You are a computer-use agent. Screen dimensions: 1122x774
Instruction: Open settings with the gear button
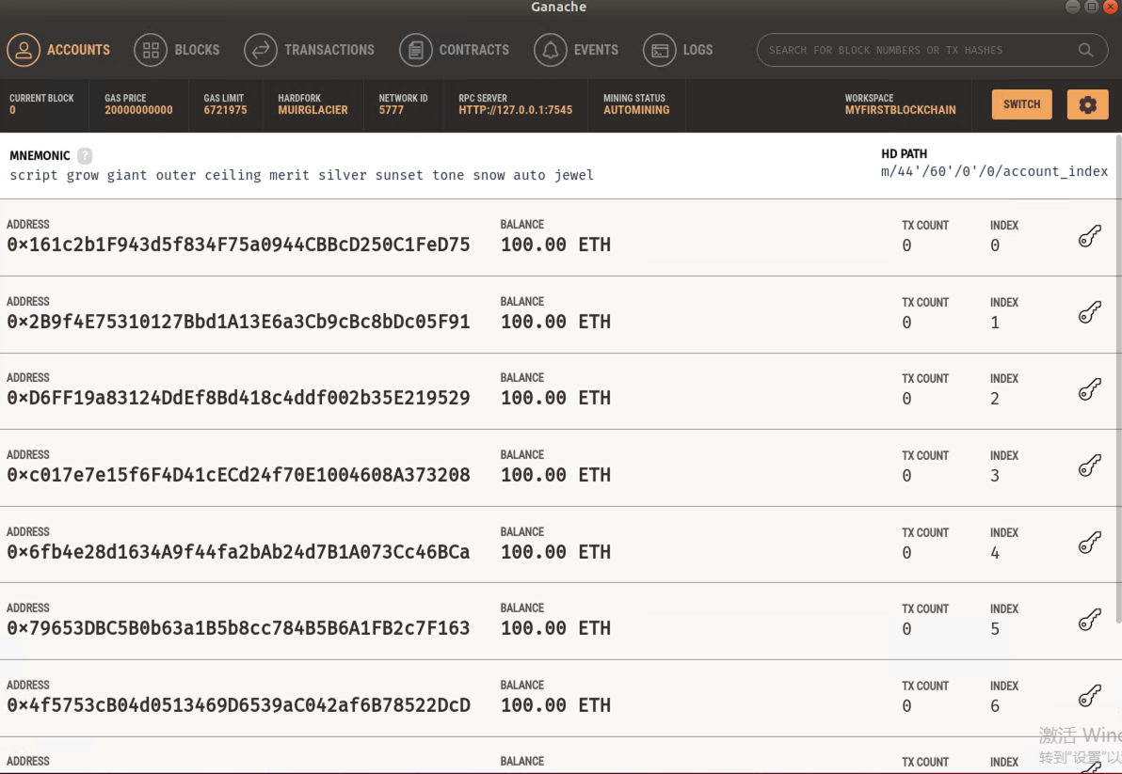tap(1088, 104)
